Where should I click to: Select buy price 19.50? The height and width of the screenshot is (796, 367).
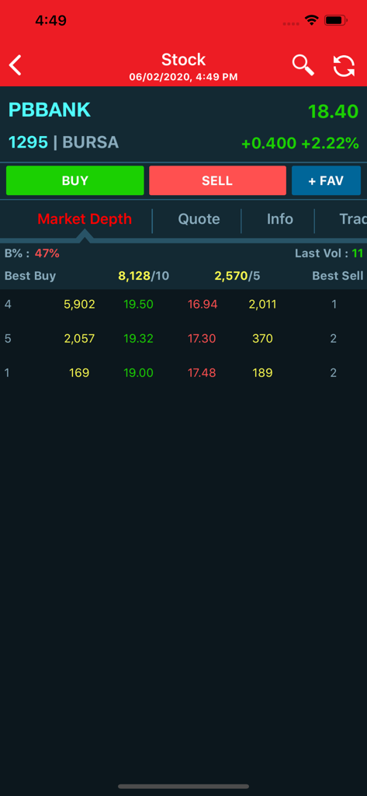point(138,305)
